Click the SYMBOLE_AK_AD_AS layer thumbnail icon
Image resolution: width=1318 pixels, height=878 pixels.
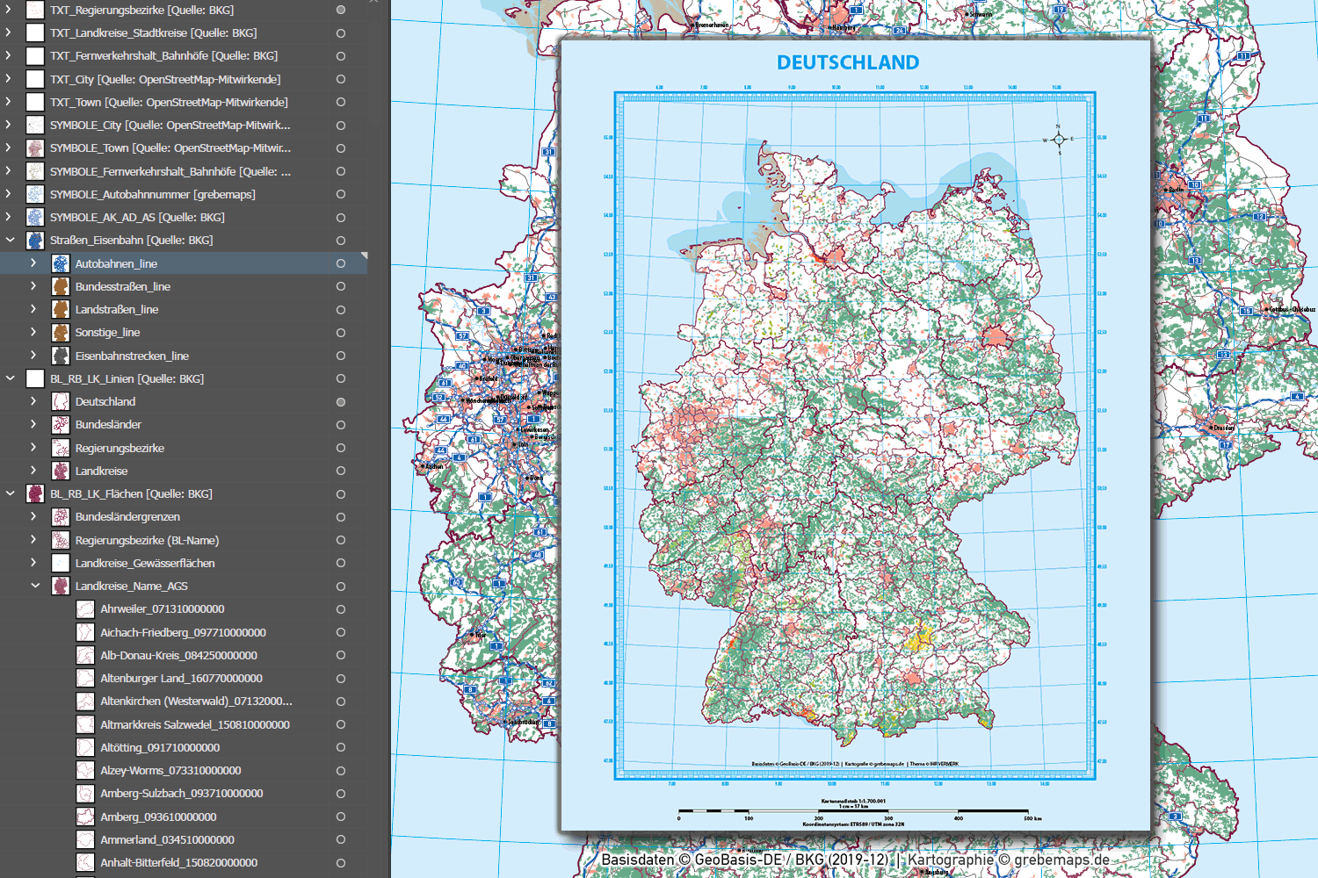coord(35,217)
